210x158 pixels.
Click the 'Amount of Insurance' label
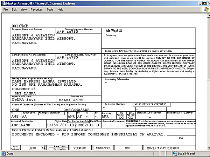113,121
